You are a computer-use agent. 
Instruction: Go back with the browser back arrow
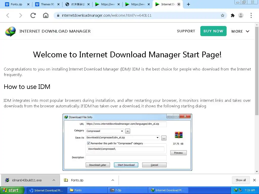coord(8,15)
